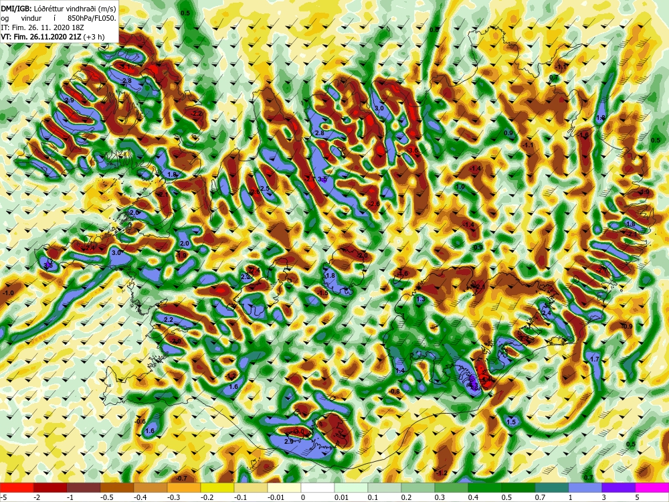
Task: Pick the dark green legend swatch above 0.5
Action: [518, 487]
